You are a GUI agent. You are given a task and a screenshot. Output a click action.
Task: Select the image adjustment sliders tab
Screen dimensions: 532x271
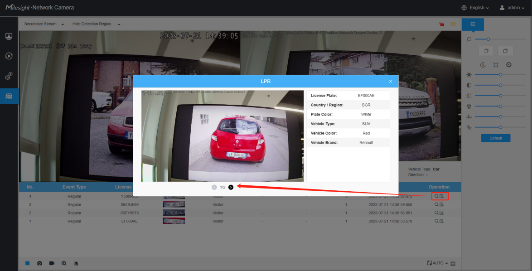473,24
